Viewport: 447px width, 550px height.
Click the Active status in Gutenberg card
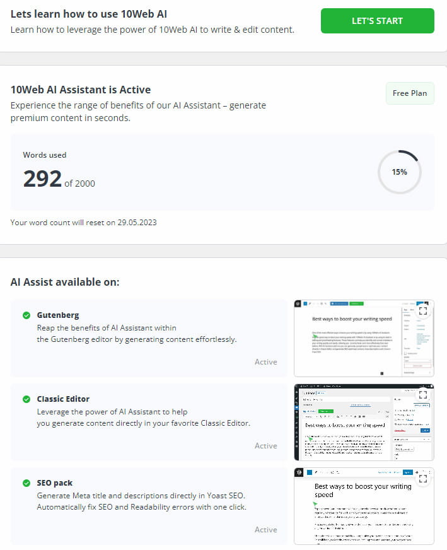tap(266, 362)
